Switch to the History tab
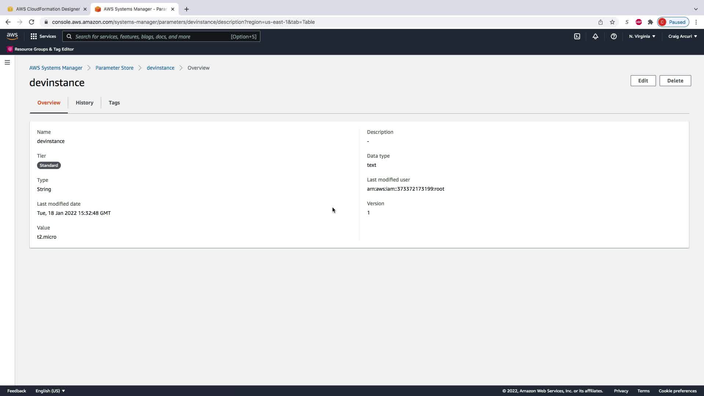 pos(84,103)
